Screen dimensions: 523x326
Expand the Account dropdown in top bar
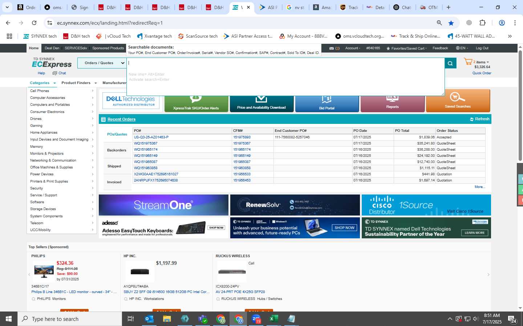tap(353, 48)
